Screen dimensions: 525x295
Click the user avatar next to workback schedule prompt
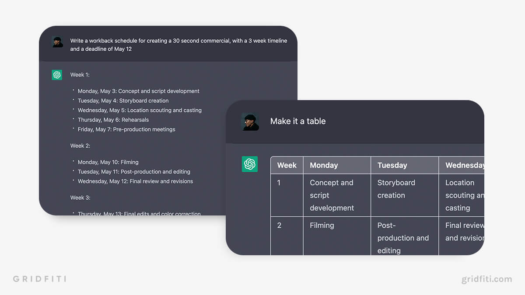[x=57, y=42]
